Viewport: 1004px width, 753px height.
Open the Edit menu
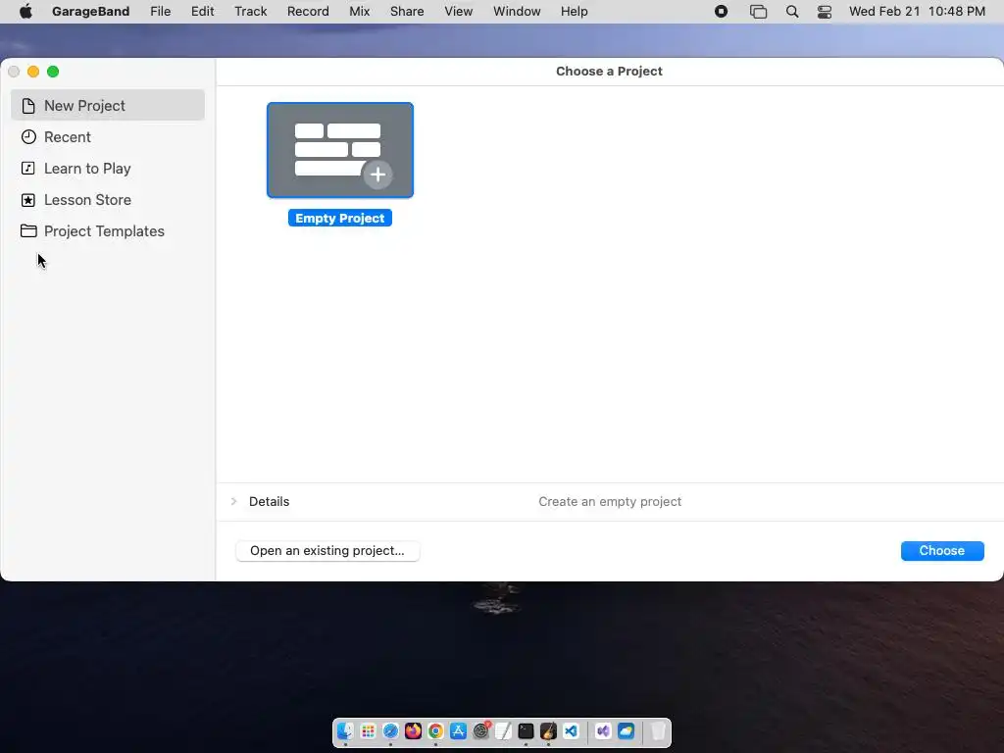(202, 12)
